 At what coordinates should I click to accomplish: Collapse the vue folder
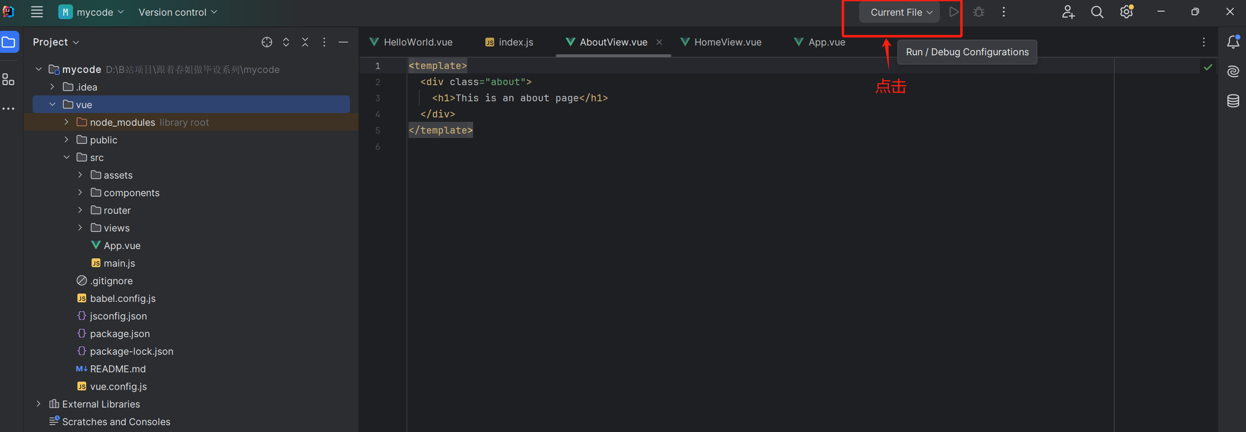coord(52,105)
